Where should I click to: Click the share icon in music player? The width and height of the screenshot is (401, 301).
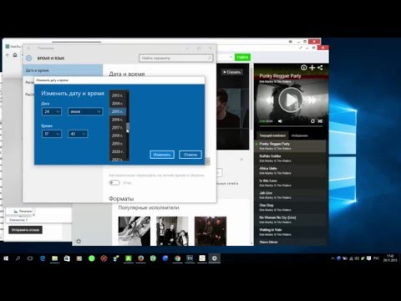tap(320, 68)
